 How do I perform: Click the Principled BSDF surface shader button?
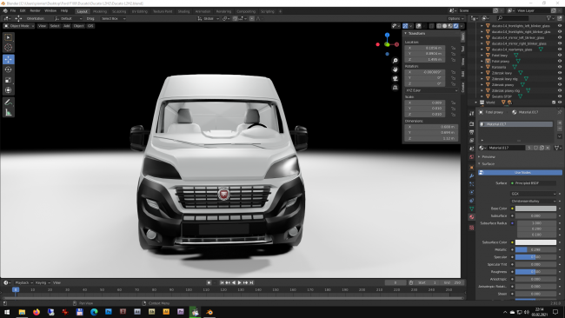pyautogui.click(x=534, y=183)
